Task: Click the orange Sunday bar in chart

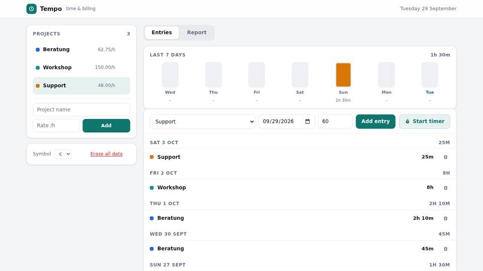Action: click(x=343, y=75)
